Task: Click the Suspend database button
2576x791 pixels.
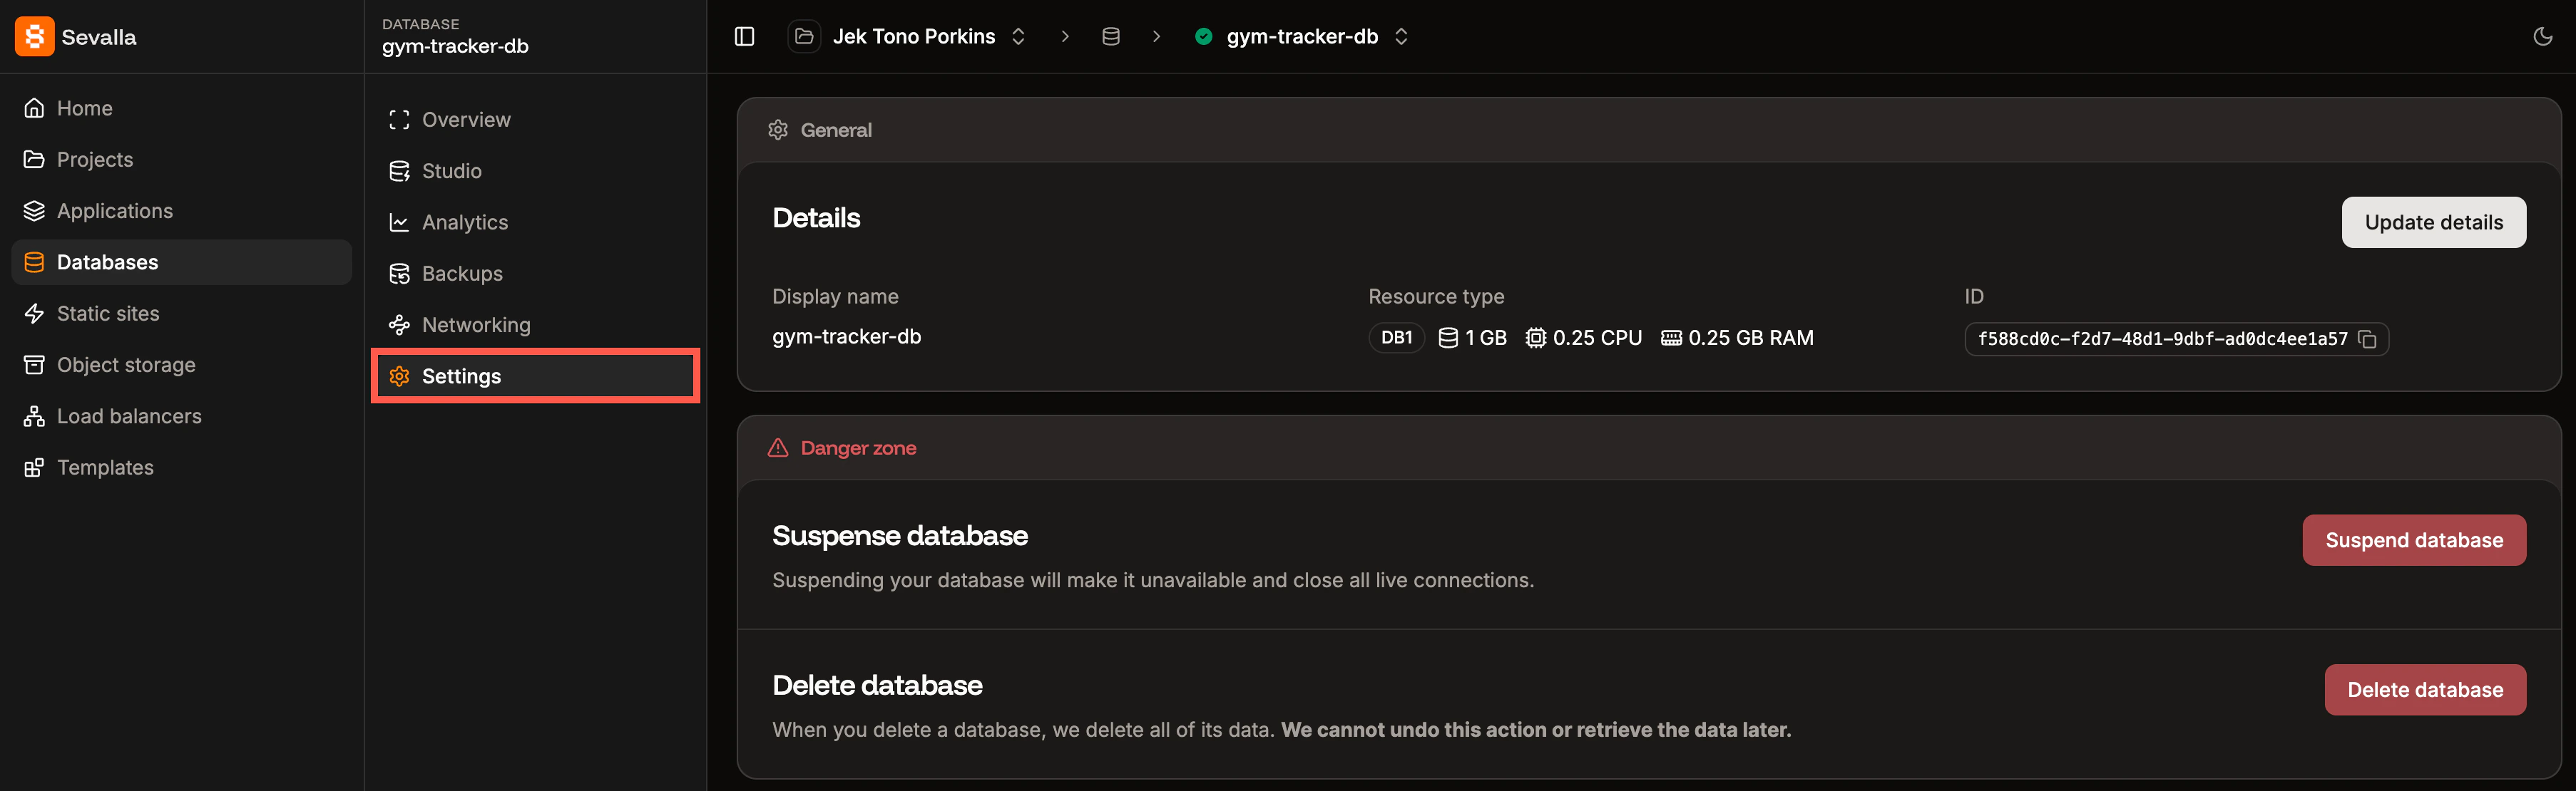Action: pyautogui.click(x=2414, y=540)
